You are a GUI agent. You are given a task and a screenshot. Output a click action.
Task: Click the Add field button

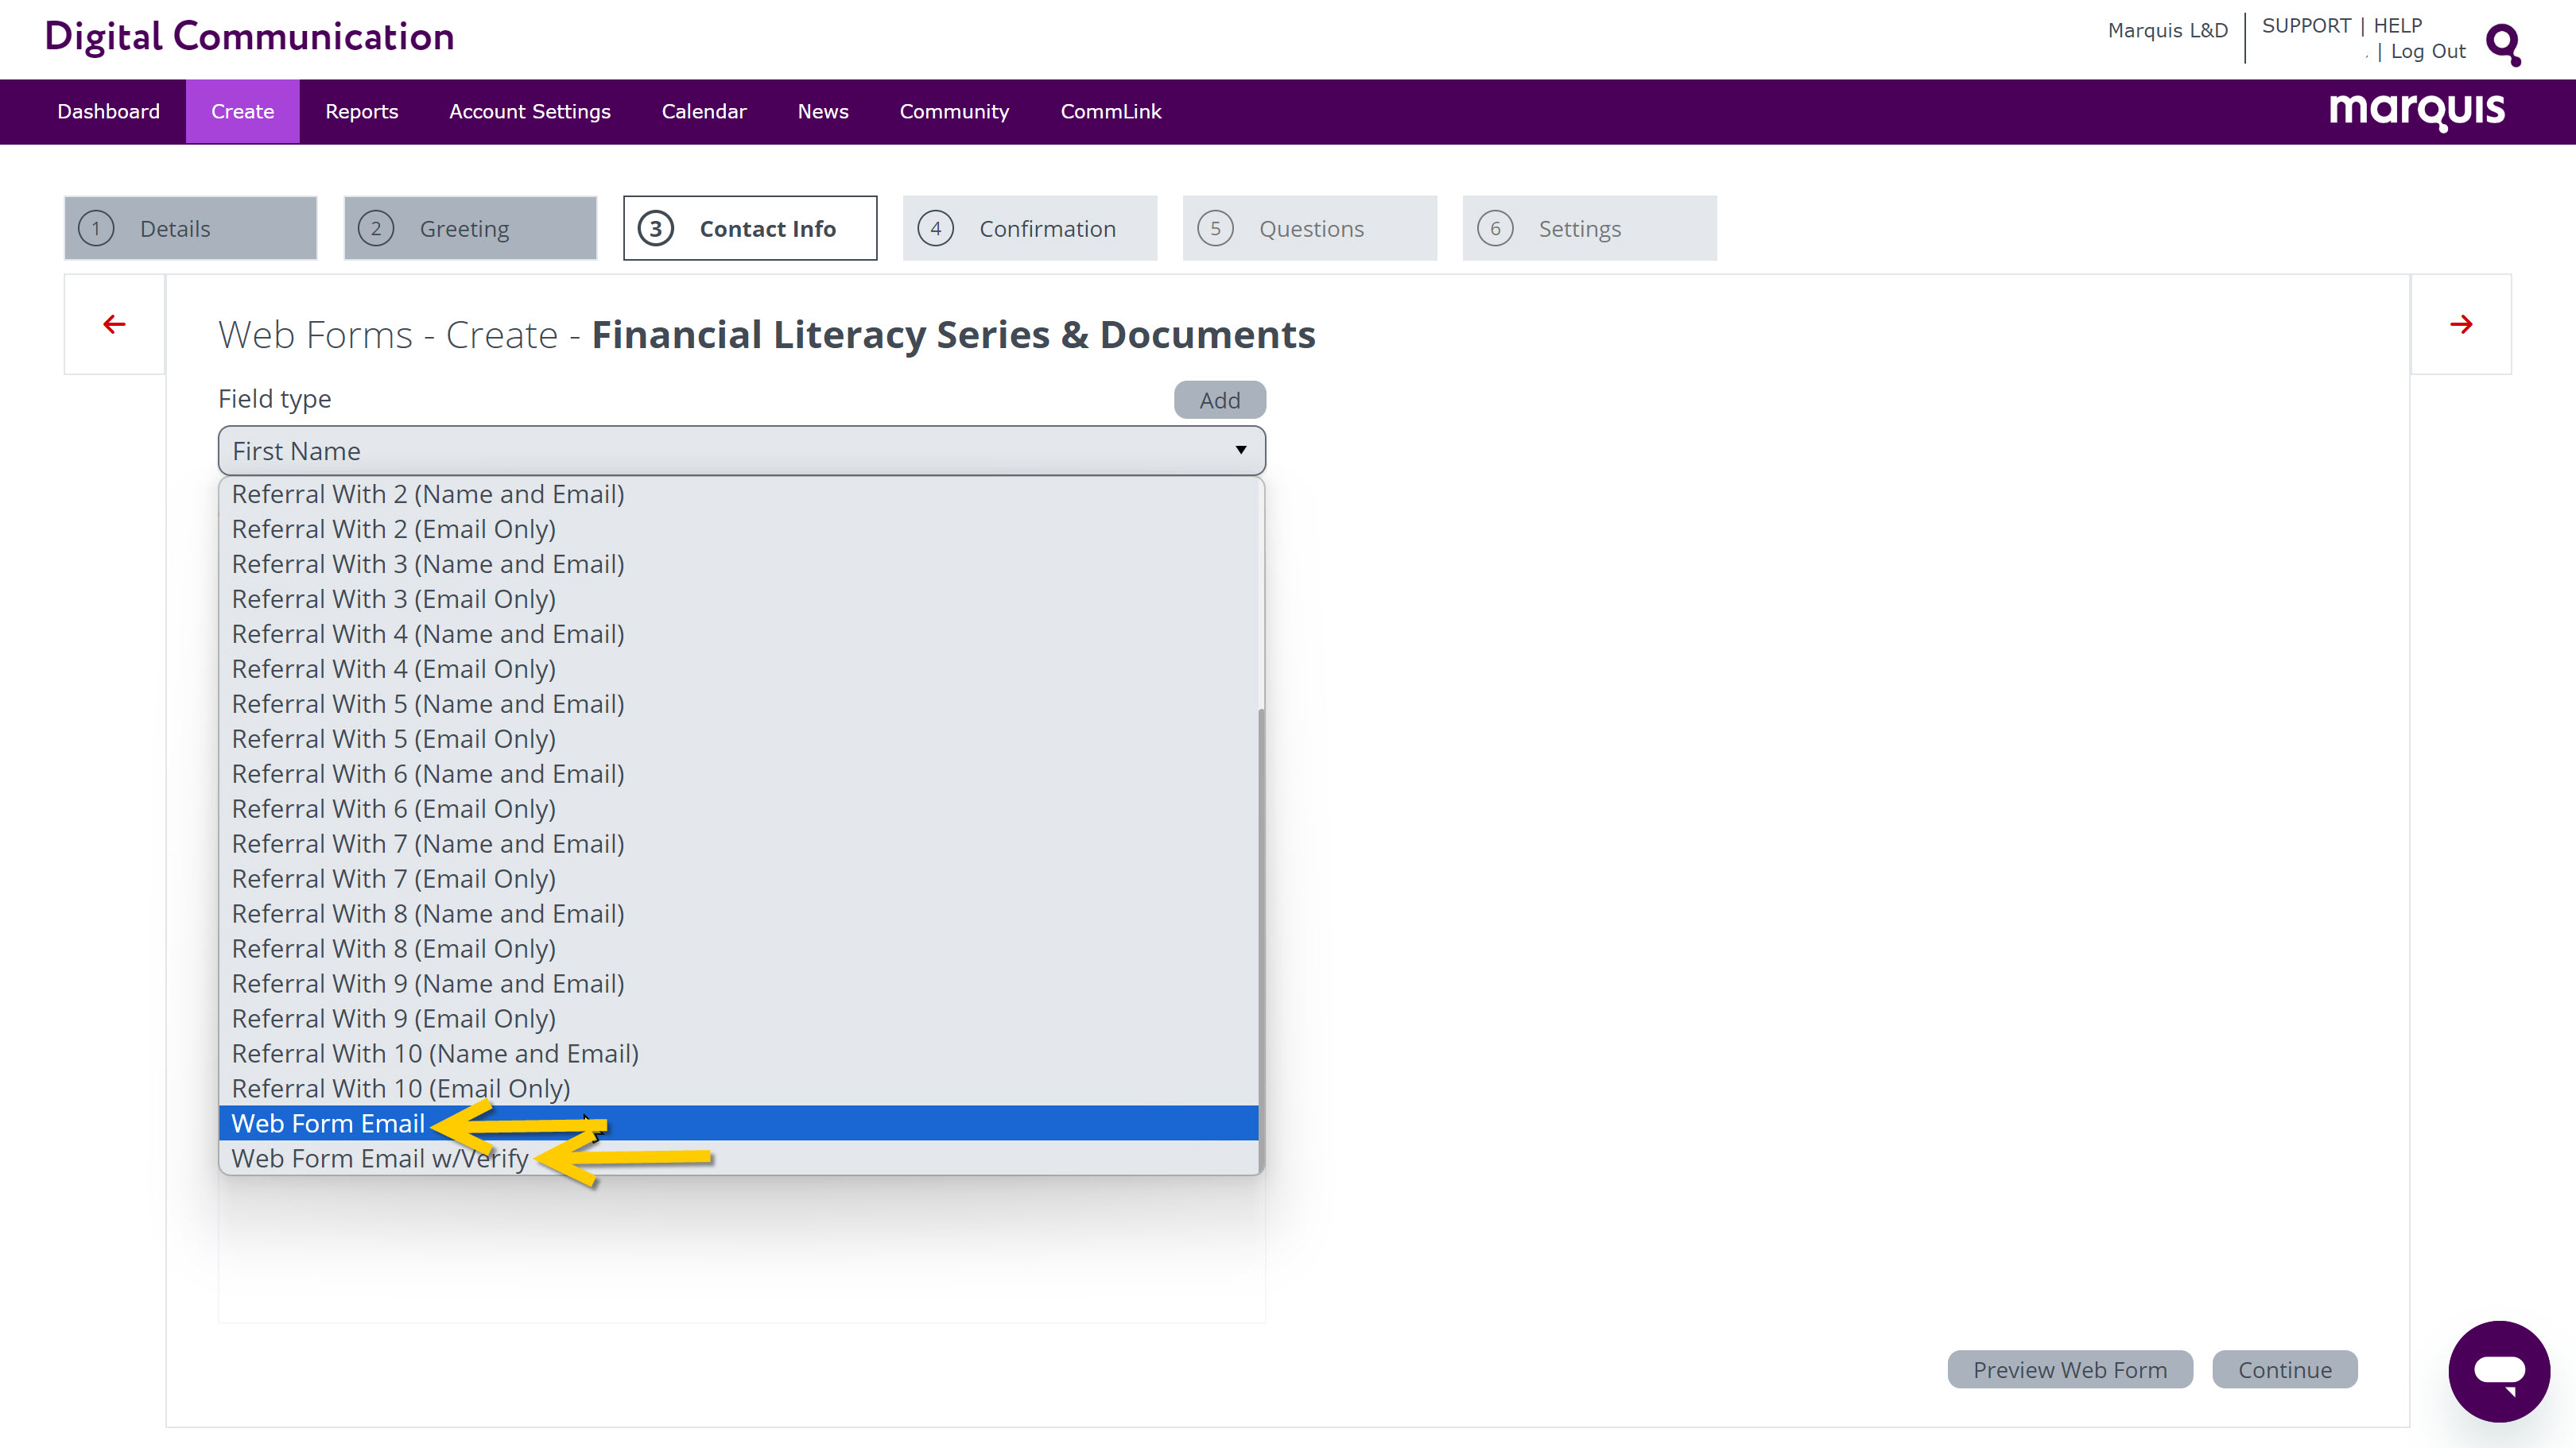coord(1219,400)
